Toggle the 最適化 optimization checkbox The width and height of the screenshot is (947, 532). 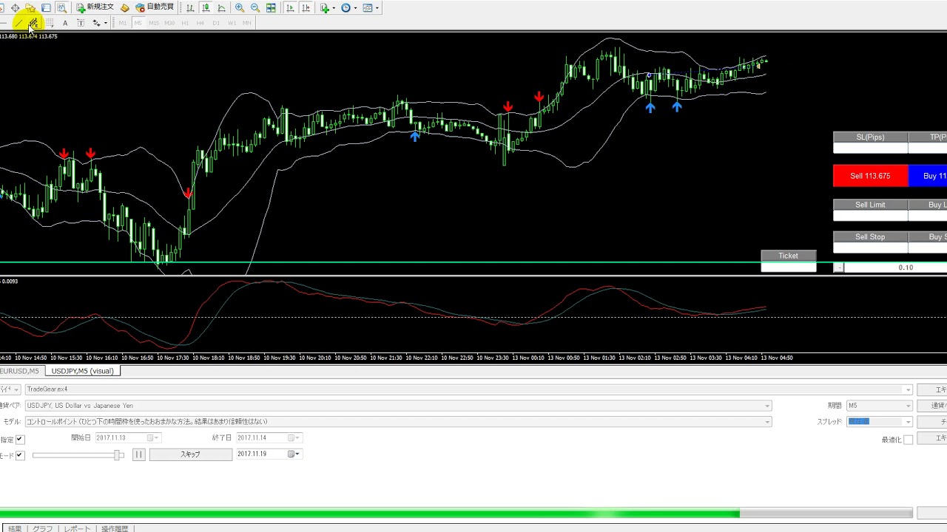coord(908,440)
